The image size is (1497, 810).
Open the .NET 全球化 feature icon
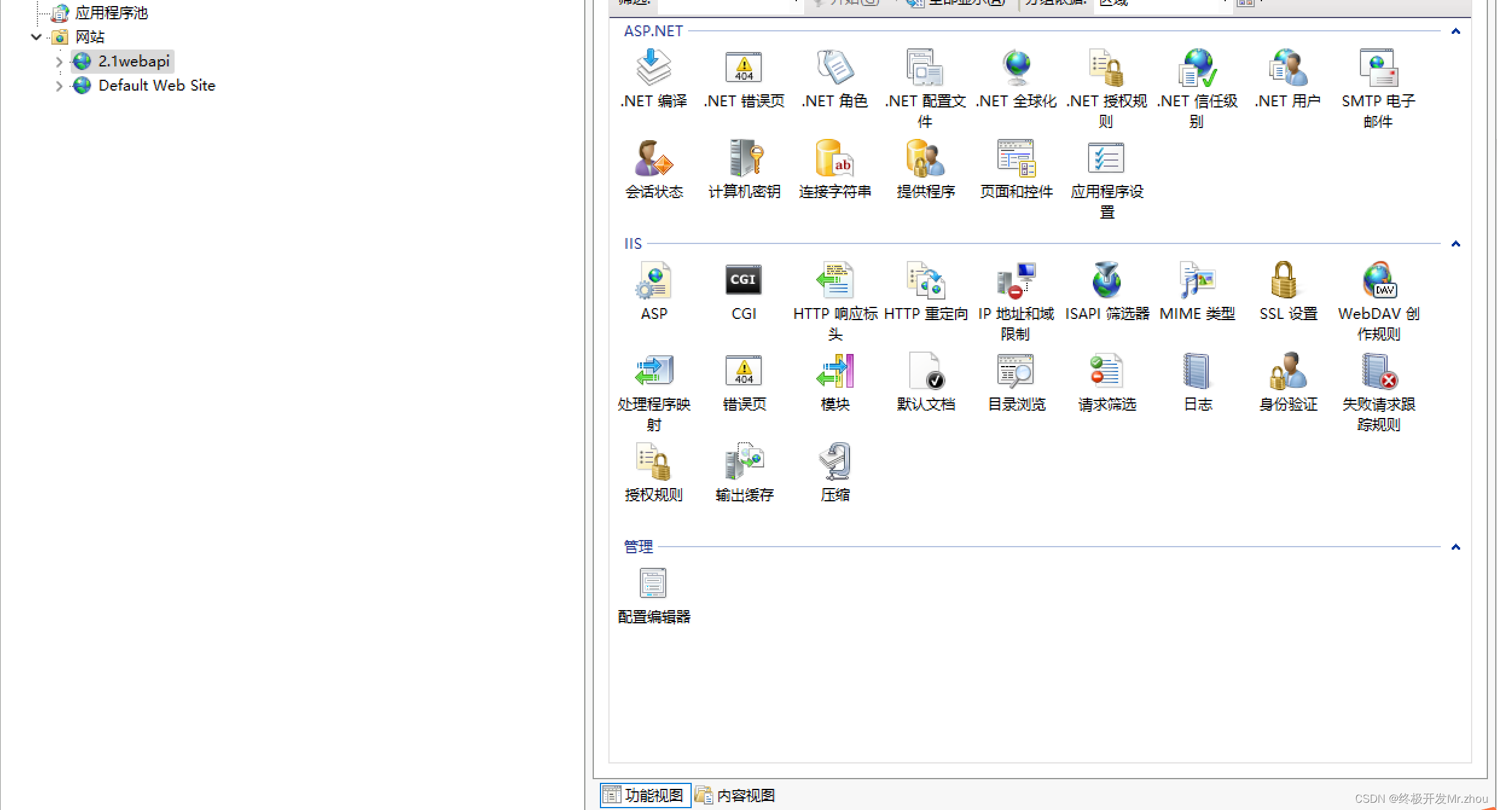coord(1016,68)
